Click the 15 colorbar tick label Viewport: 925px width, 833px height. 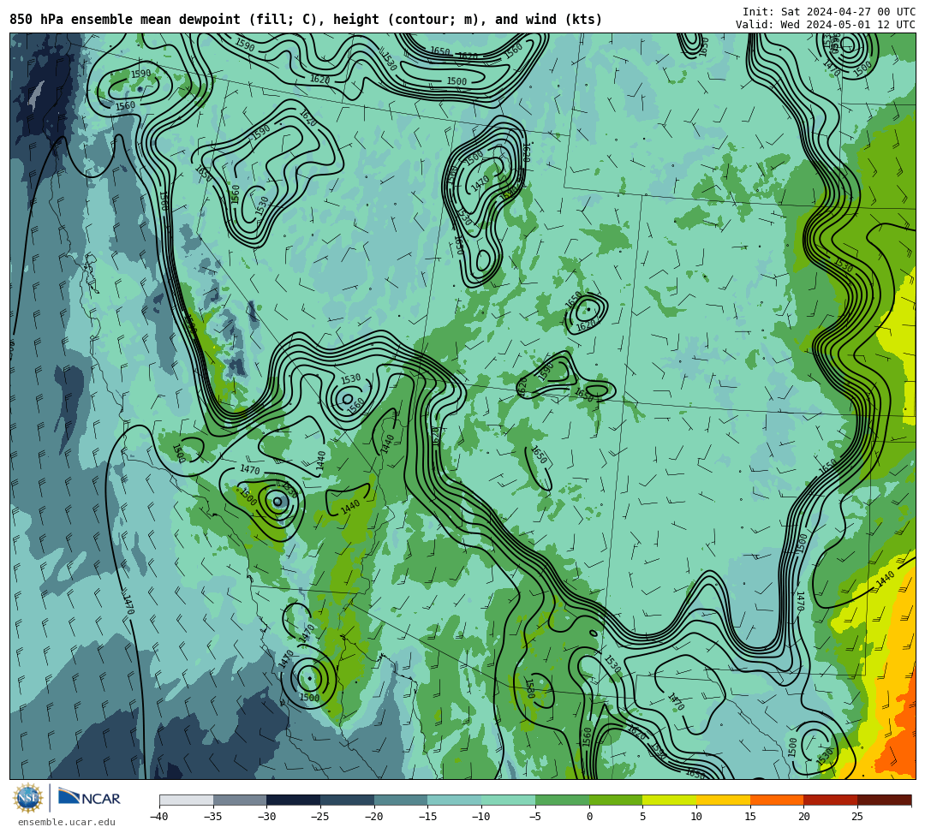[x=750, y=817]
